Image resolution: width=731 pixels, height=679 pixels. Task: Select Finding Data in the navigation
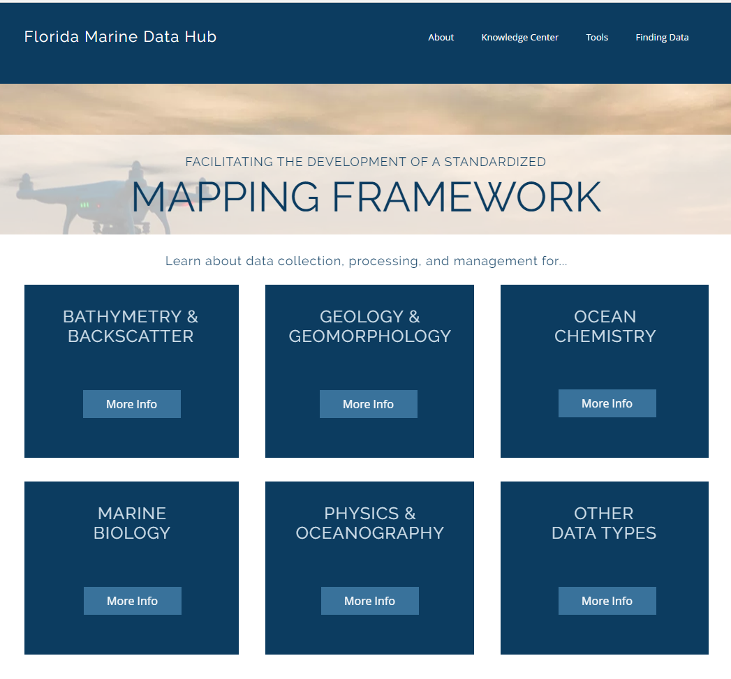click(662, 37)
